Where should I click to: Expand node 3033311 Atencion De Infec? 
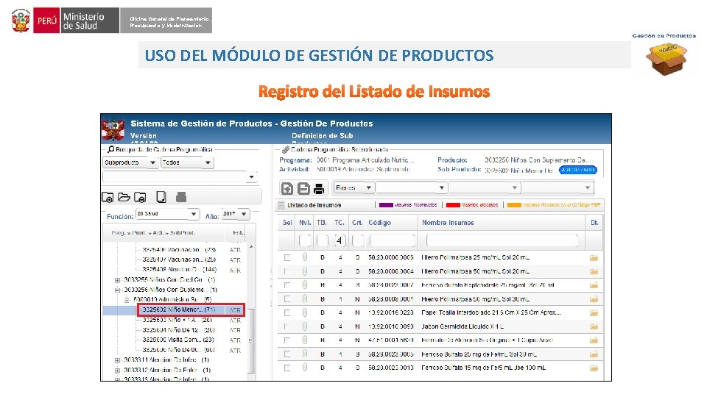(x=117, y=360)
